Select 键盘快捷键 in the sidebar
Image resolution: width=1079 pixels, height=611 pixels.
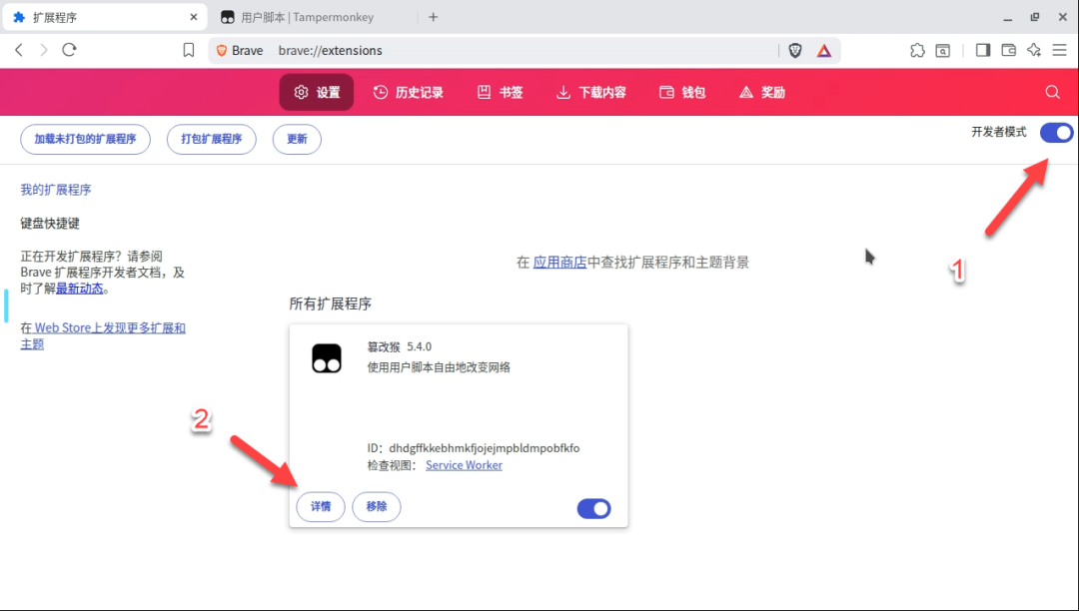coord(50,224)
